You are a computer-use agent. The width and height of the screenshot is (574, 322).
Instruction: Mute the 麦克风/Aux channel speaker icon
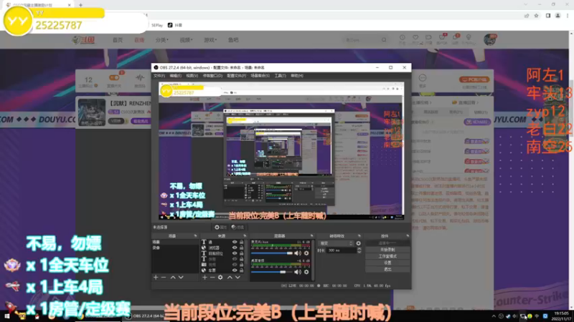(298, 253)
